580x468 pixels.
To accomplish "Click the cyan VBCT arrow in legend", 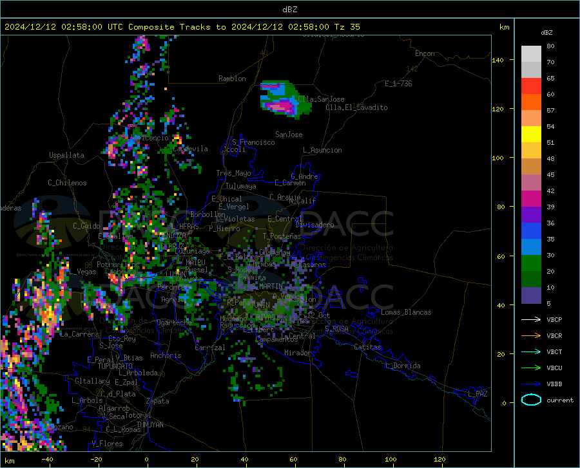I will (531, 351).
